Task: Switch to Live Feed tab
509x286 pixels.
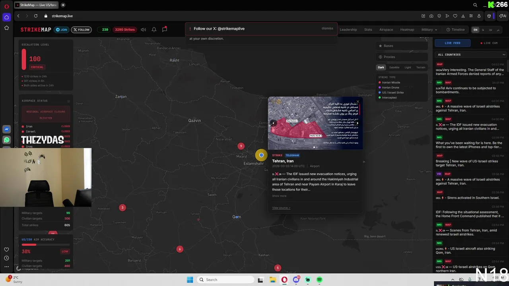Action: tap(453, 43)
